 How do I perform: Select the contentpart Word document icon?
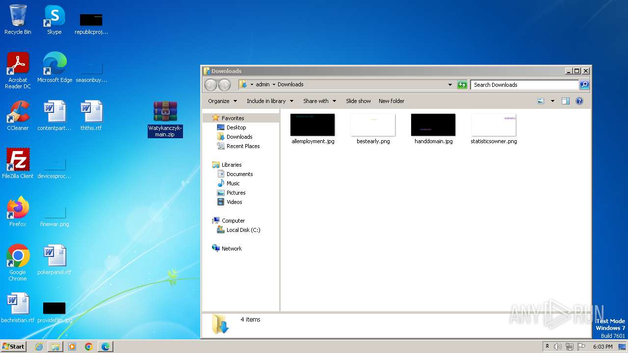[x=54, y=116]
